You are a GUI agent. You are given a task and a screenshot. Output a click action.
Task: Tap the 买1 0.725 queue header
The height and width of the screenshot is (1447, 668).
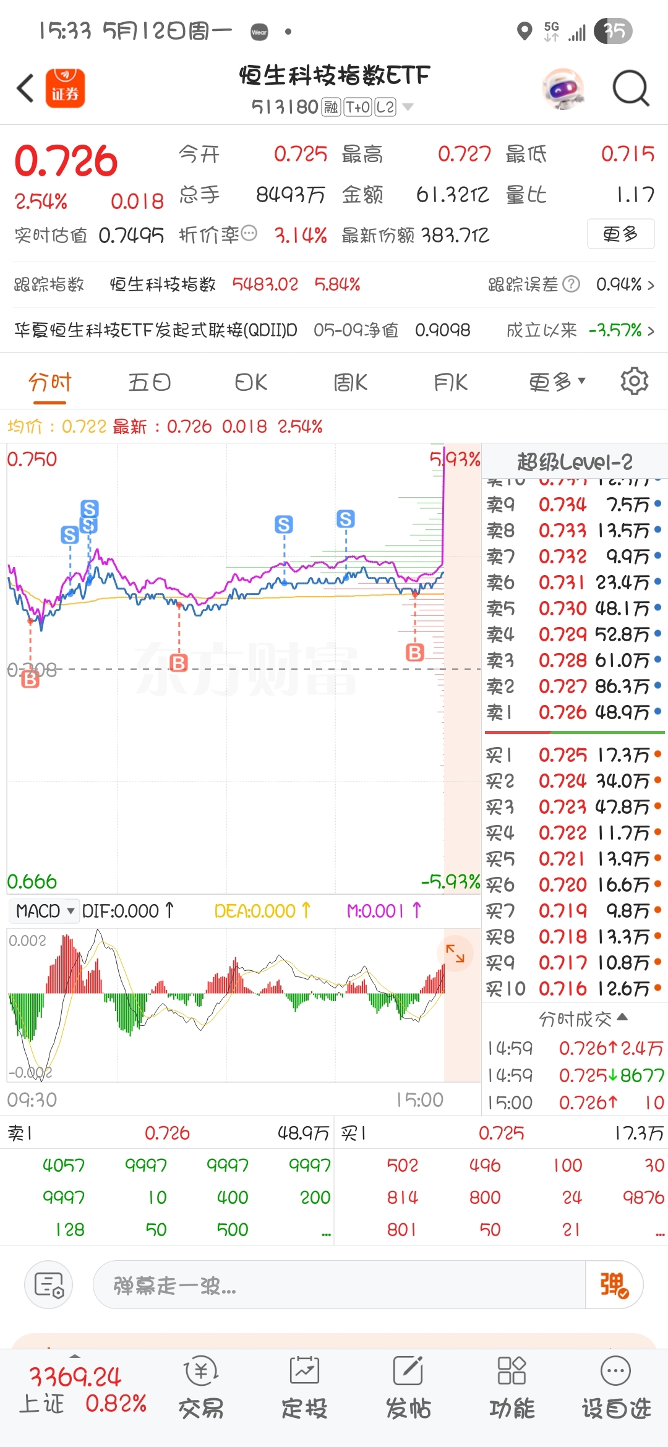point(502,1133)
